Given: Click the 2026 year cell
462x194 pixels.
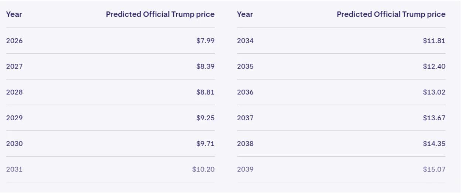Looking at the screenshot, I should point(14,41).
